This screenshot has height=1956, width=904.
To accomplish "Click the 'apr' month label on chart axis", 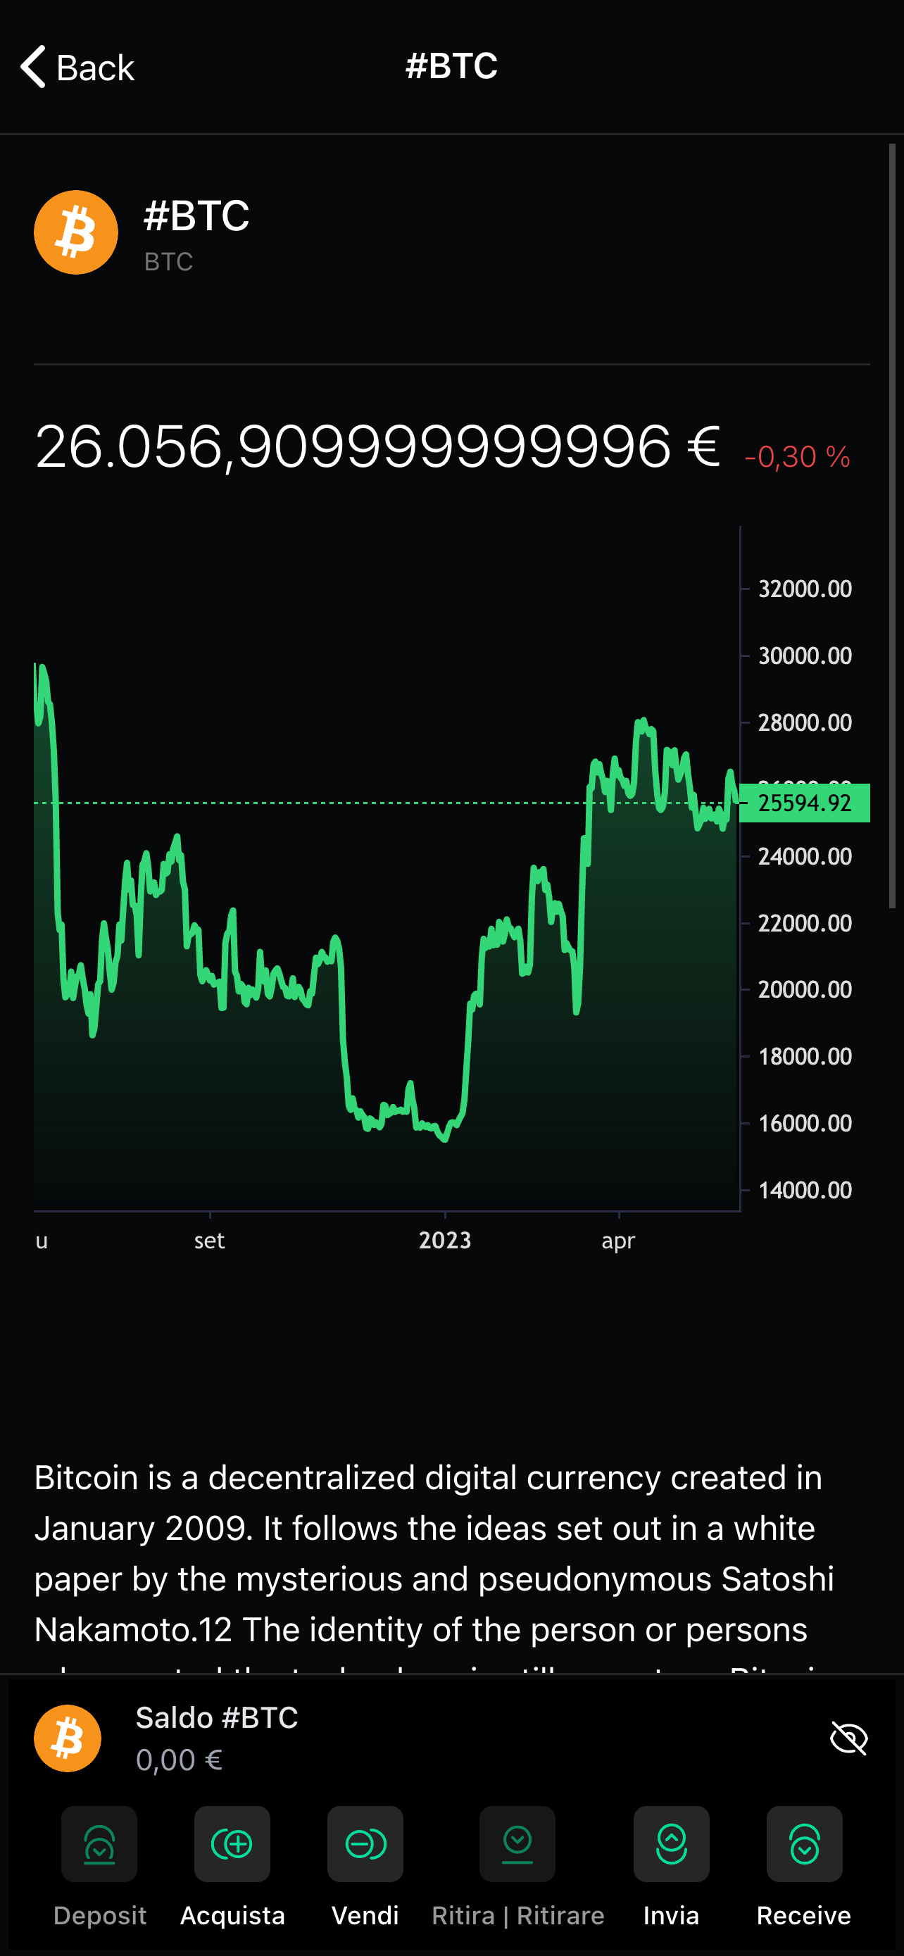I will (x=619, y=1241).
